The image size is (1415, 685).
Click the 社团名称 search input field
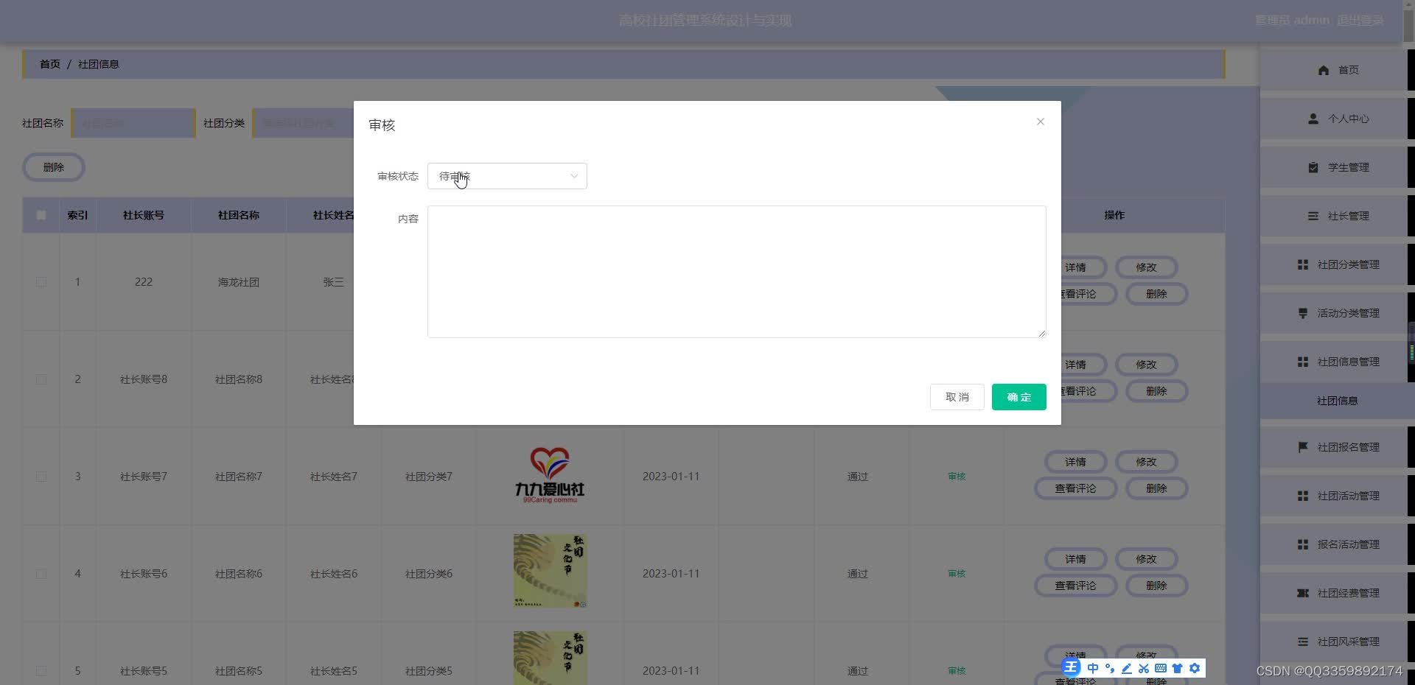point(133,123)
